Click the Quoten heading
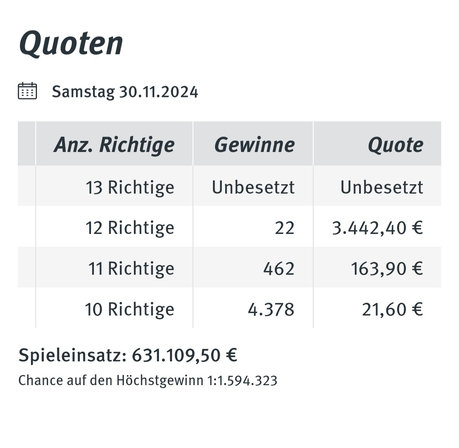This screenshot has width=459, height=448. (x=71, y=43)
